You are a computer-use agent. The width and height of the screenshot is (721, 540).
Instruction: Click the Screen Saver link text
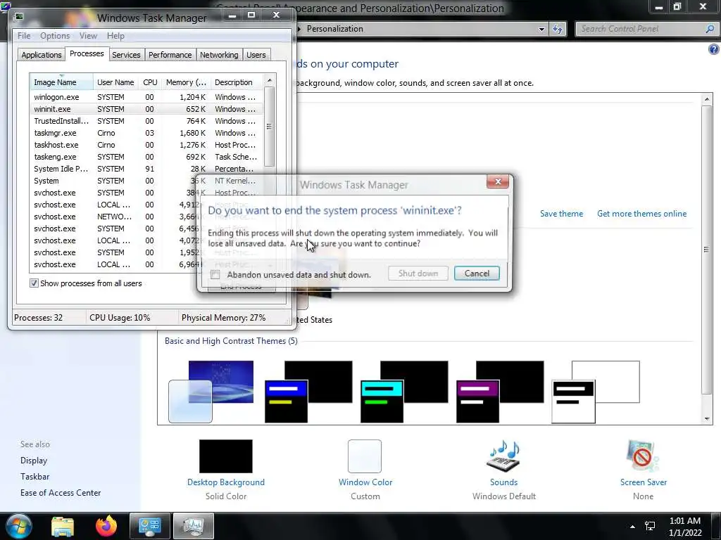click(643, 482)
